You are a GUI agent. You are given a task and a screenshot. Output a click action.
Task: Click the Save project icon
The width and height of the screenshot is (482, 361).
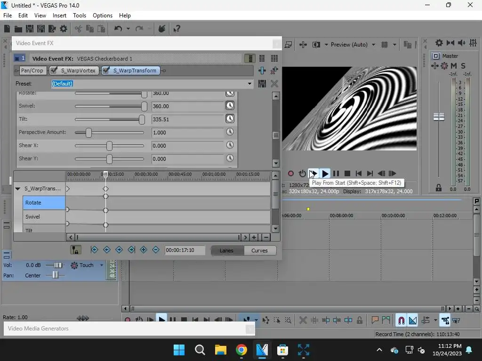30,29
